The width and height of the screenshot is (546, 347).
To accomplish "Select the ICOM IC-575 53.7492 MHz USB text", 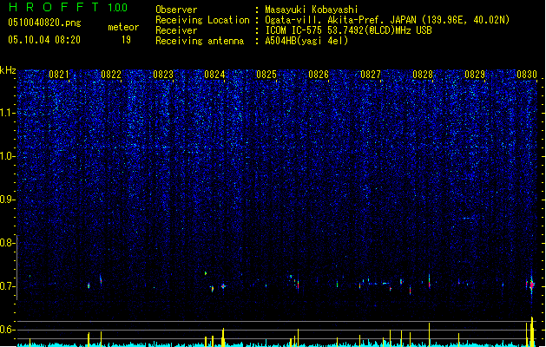I will [x=349, y=30].
